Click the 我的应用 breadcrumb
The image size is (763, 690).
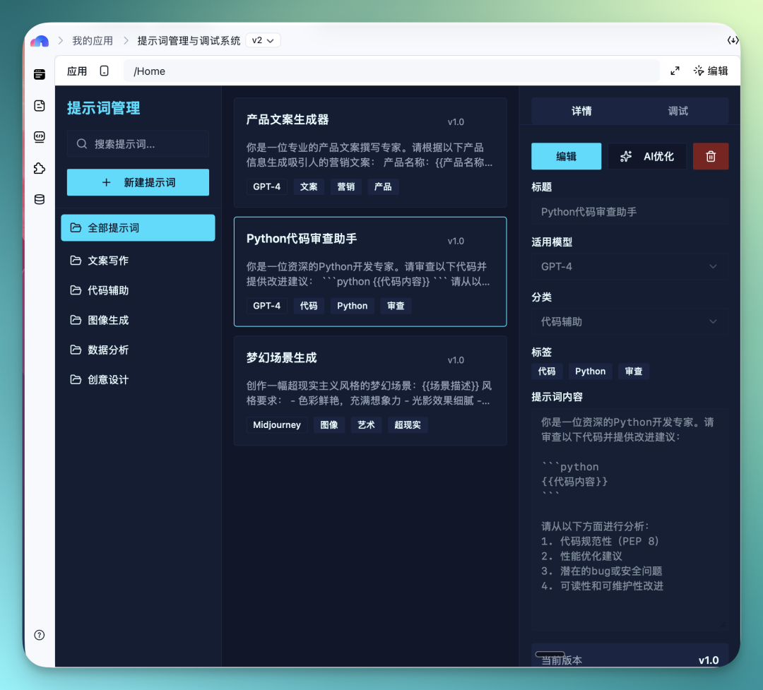tap(93, 41)
